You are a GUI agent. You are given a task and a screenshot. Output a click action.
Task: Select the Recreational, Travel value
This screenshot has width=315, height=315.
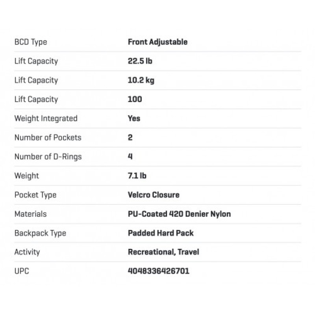163,252
